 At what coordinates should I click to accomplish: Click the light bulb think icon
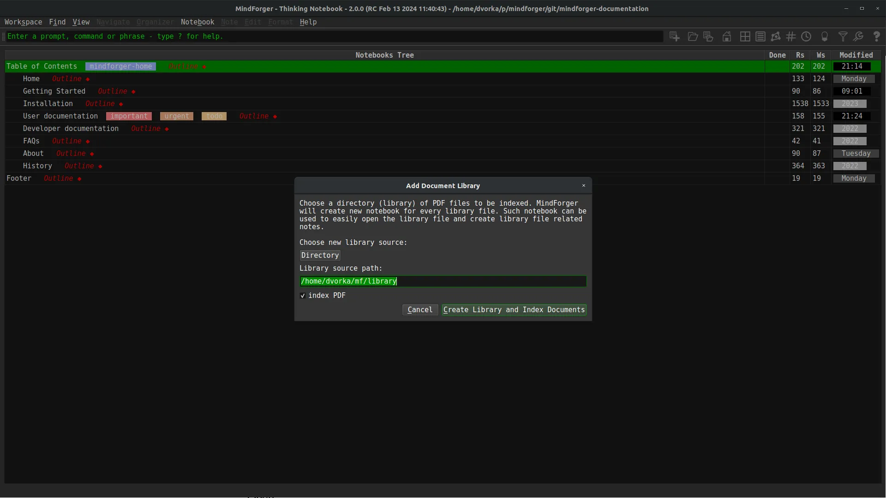coord(825,36)
